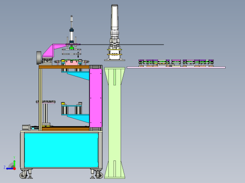Click the red origin dot of the triad
245x183 pixels.
[x=15, y=168]
